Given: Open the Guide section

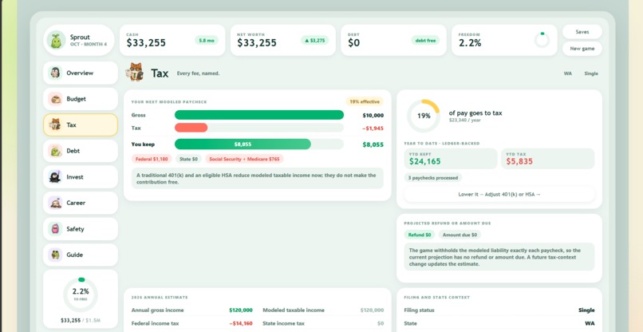Looking at the screenshot, I should pyautogui.click(x=81, y=255).
